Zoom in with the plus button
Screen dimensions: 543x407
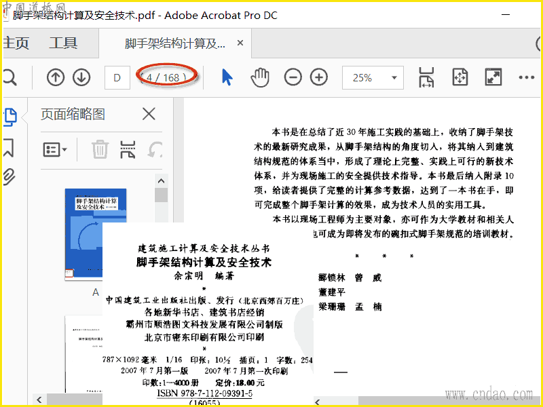(x=319, y=77)
